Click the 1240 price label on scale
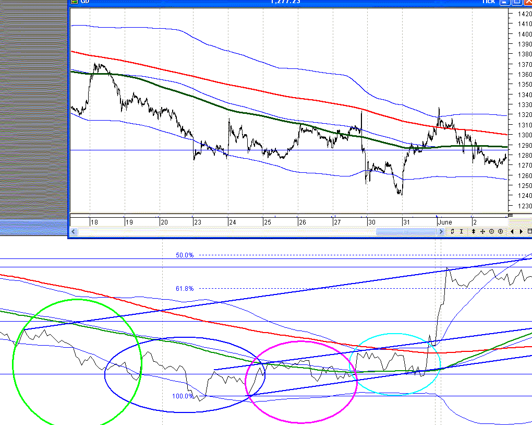 (x=525, y=196)
